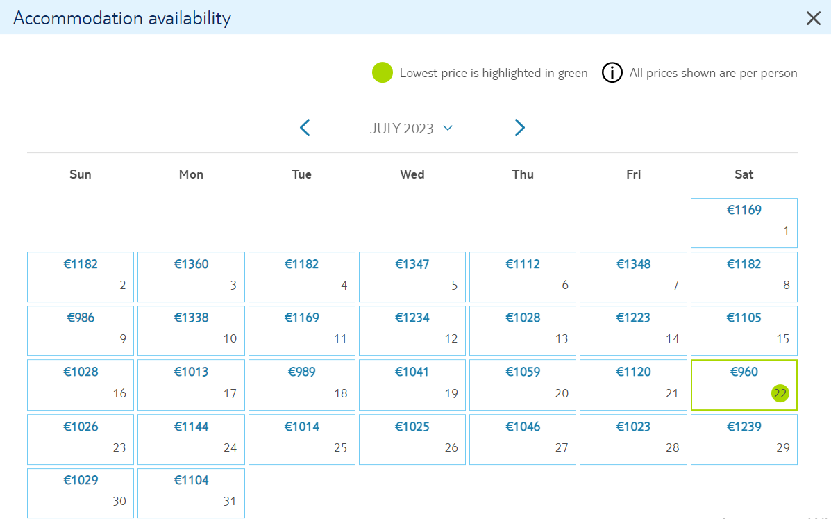
Task: Pick July 14 priced at €1223
Action: 633,330
